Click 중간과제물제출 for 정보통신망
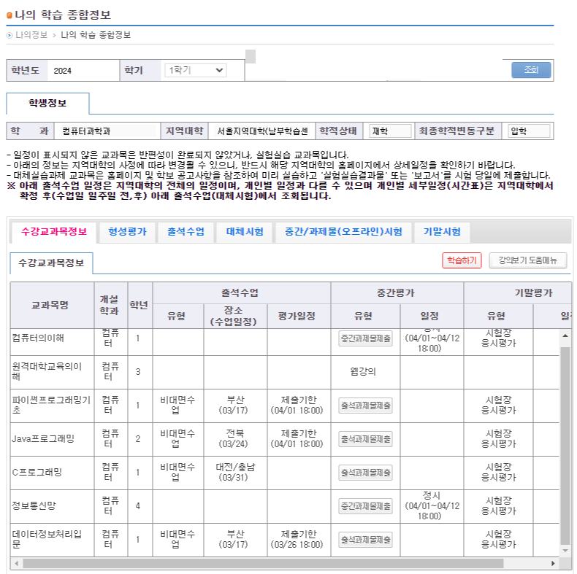 tap(365, 506)
